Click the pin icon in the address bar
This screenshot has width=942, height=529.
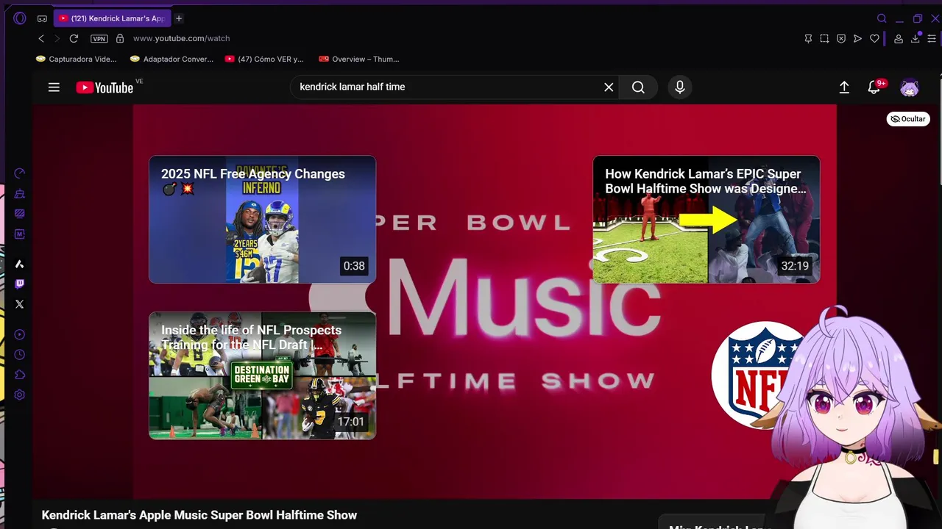coord(808,38)
